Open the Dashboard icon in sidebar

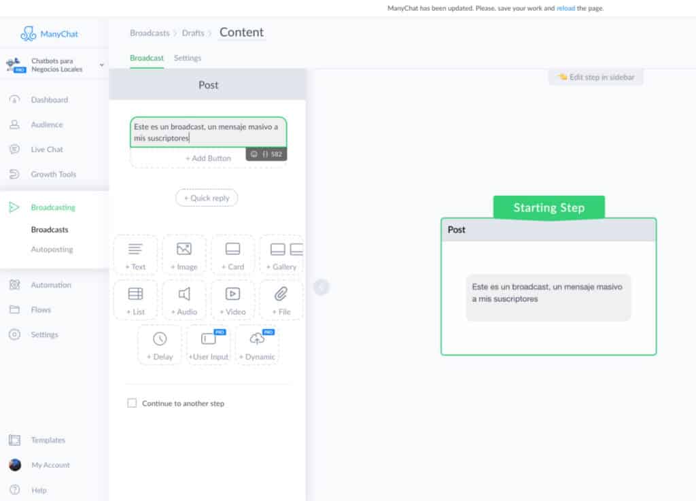[15, 99]
